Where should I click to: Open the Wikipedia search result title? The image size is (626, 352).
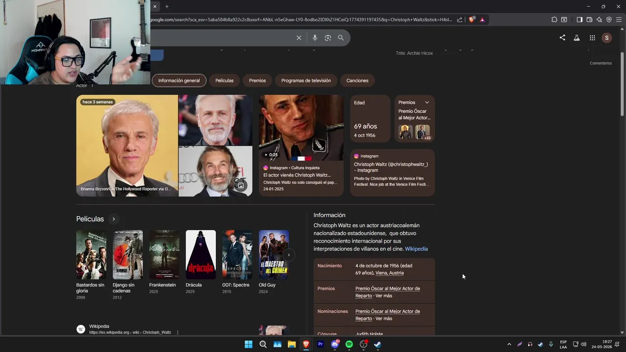pyautogui.click(x=99, y=326)
